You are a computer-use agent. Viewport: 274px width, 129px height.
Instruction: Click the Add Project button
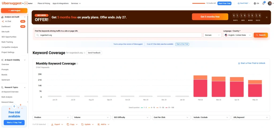[x=14, y=10]
